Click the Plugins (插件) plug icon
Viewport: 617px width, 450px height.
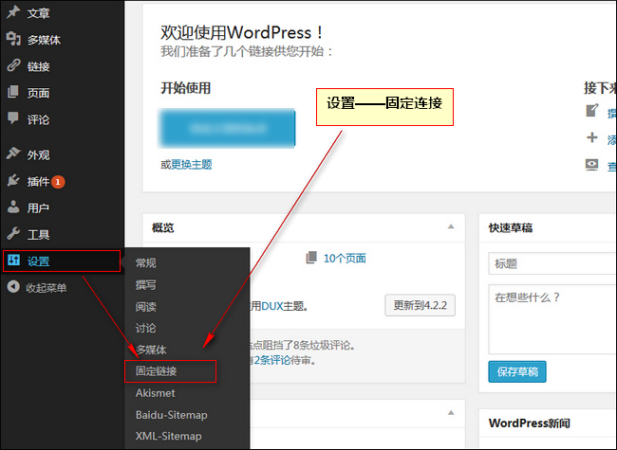[13, 181]
